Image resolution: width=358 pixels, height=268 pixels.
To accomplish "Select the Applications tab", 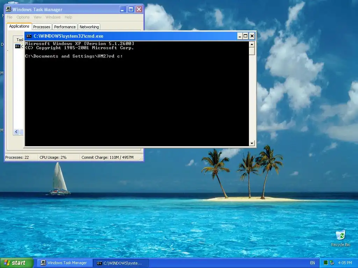I will click(x=19, y=26).
